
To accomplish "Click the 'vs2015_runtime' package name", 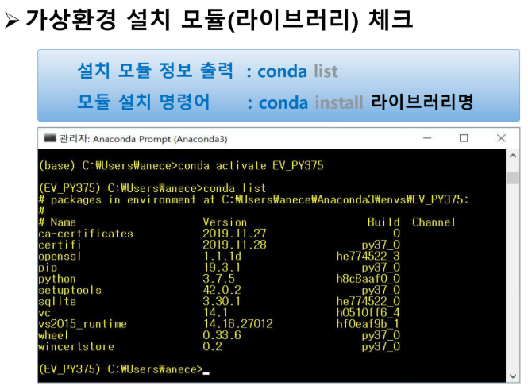I will click(x=83, y=324).
